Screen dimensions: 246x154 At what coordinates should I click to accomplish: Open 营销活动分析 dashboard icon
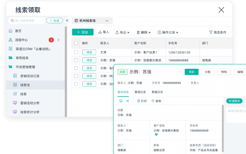(15, 103)
